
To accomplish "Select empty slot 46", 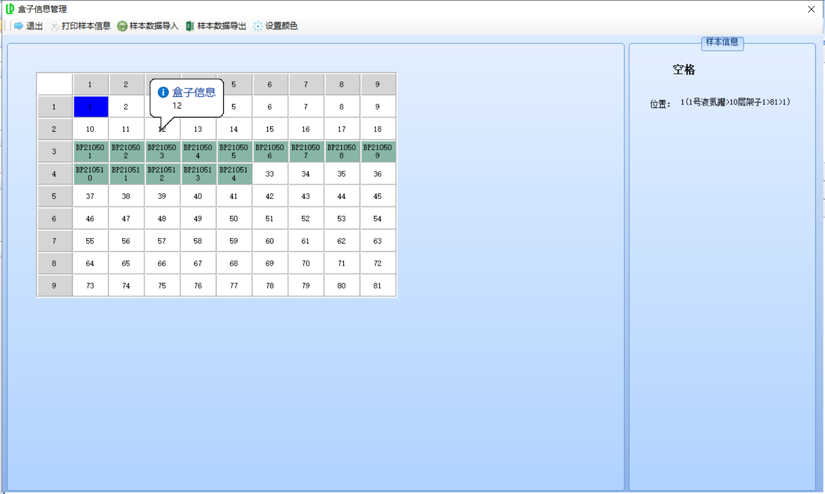I will point(91,219).
